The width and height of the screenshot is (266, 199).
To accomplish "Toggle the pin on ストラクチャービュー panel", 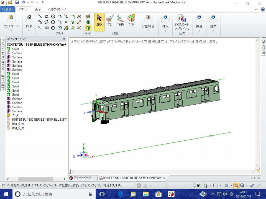I will click(x=64, y=39).
